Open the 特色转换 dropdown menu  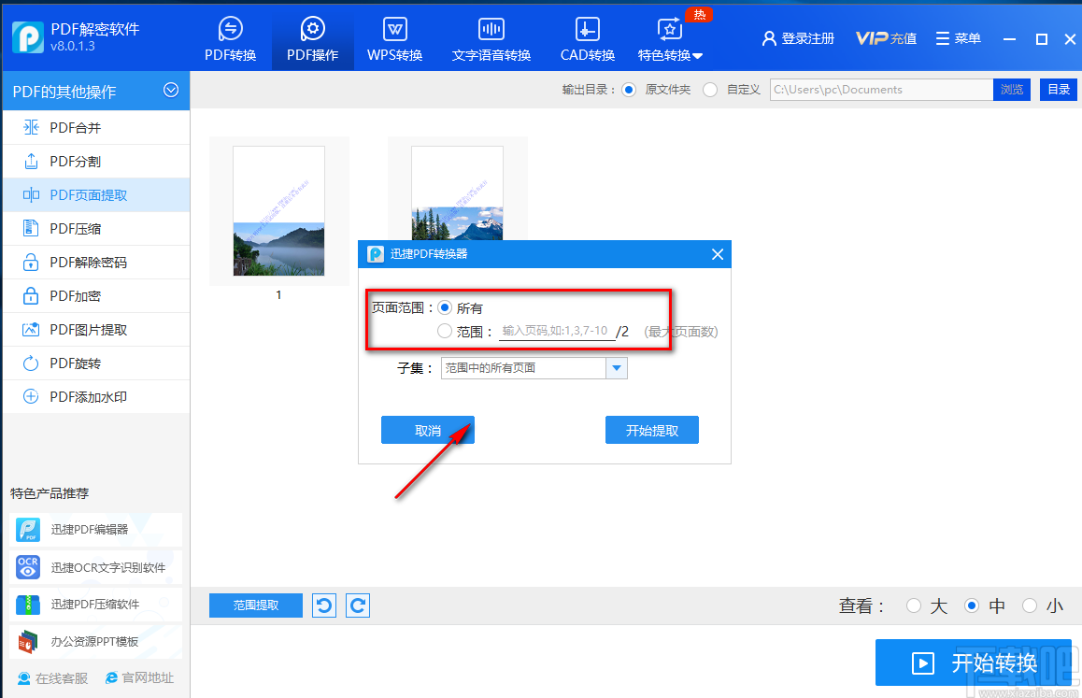tap(669, 37)
